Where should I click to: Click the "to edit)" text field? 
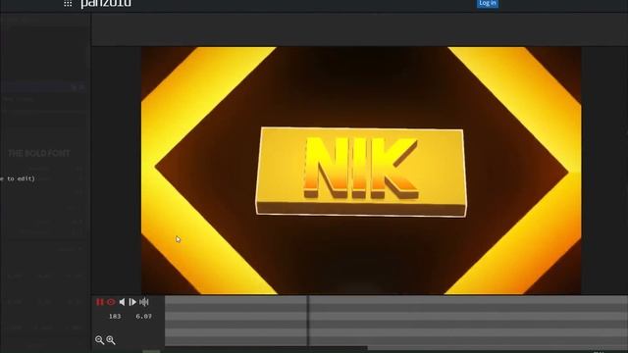point(18,178)
